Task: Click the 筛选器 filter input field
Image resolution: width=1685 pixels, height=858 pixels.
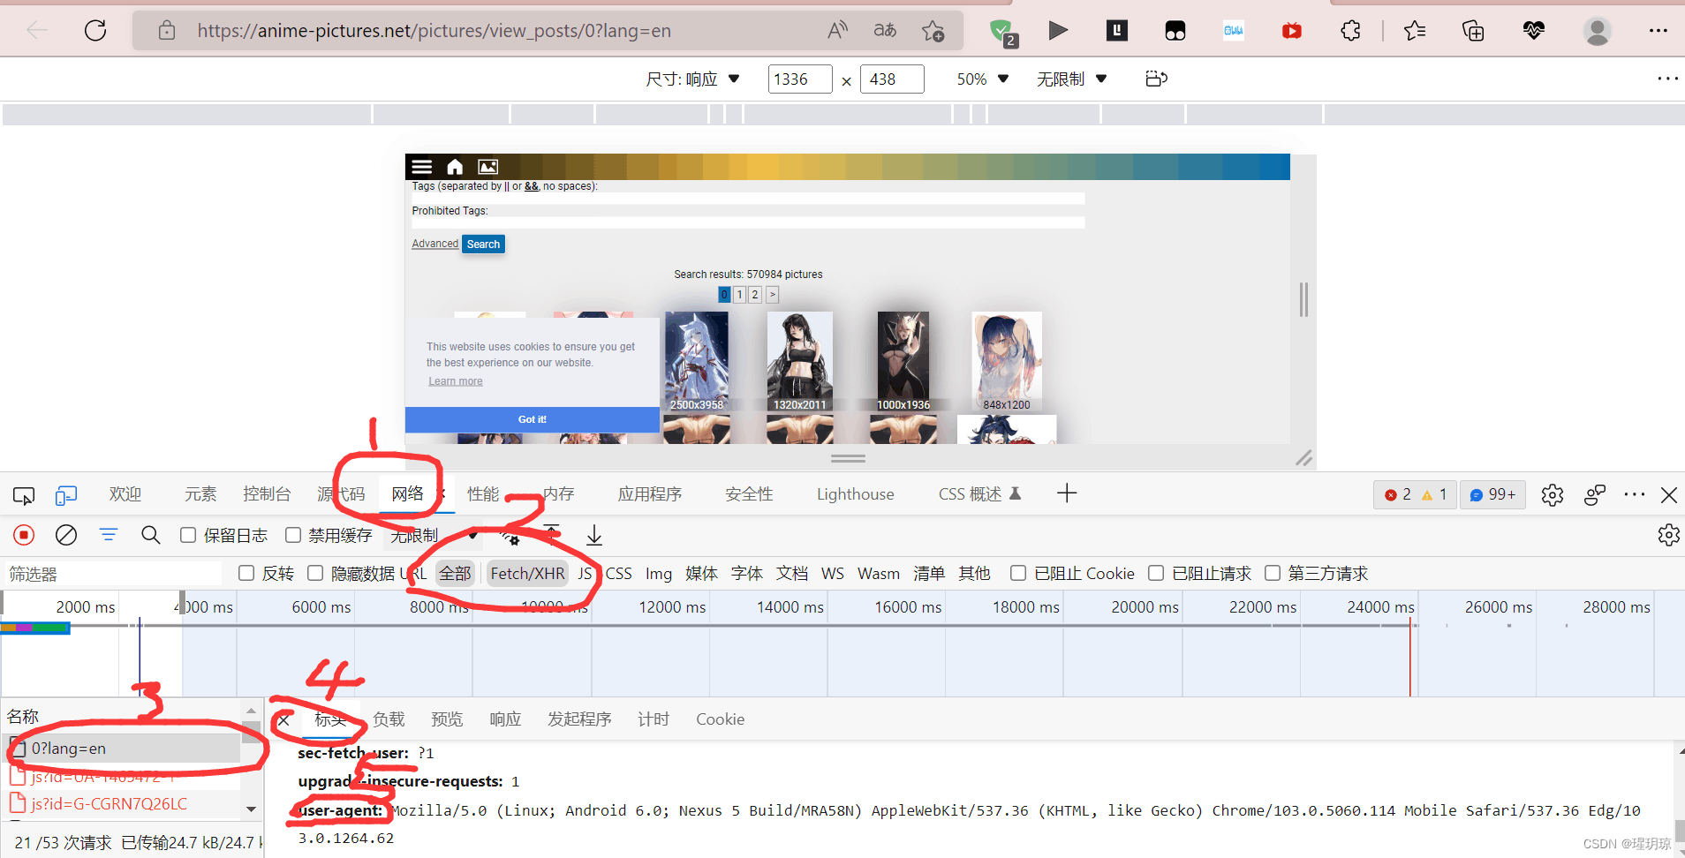Action: [113, 574]
